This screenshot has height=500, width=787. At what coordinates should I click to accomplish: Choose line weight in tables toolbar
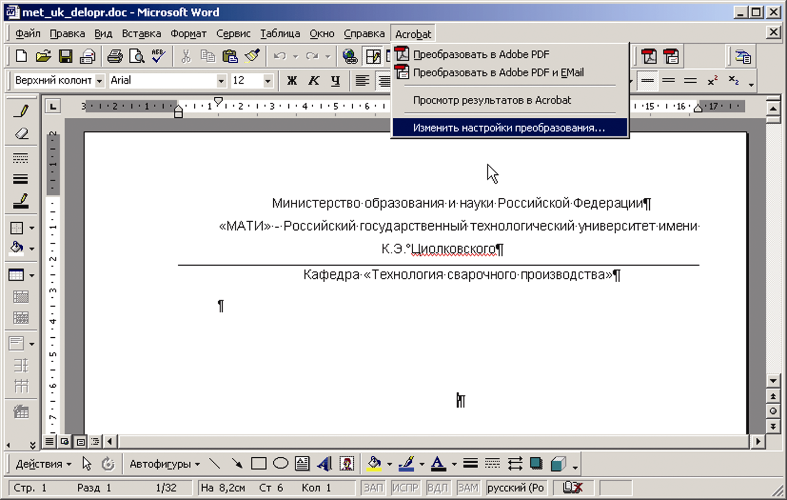pyautogui.click(x=21, y=179)
